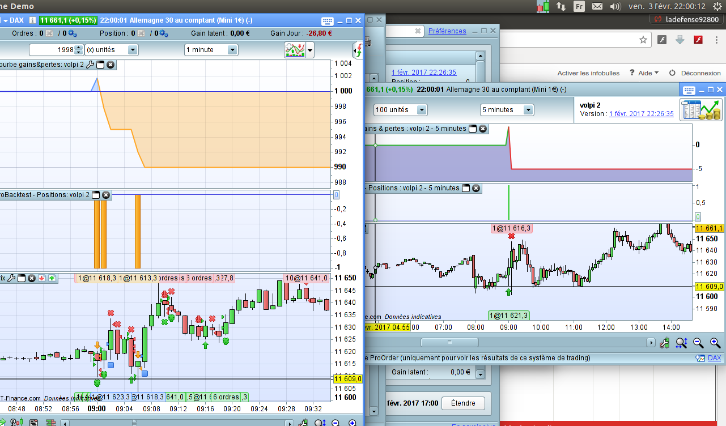
Task: Maximize the gains & pertes 5 minutes panel
Action: pyautogui.click(x=473, y=129)
